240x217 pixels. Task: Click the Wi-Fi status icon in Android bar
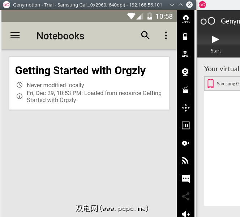(x=131, y=16)
